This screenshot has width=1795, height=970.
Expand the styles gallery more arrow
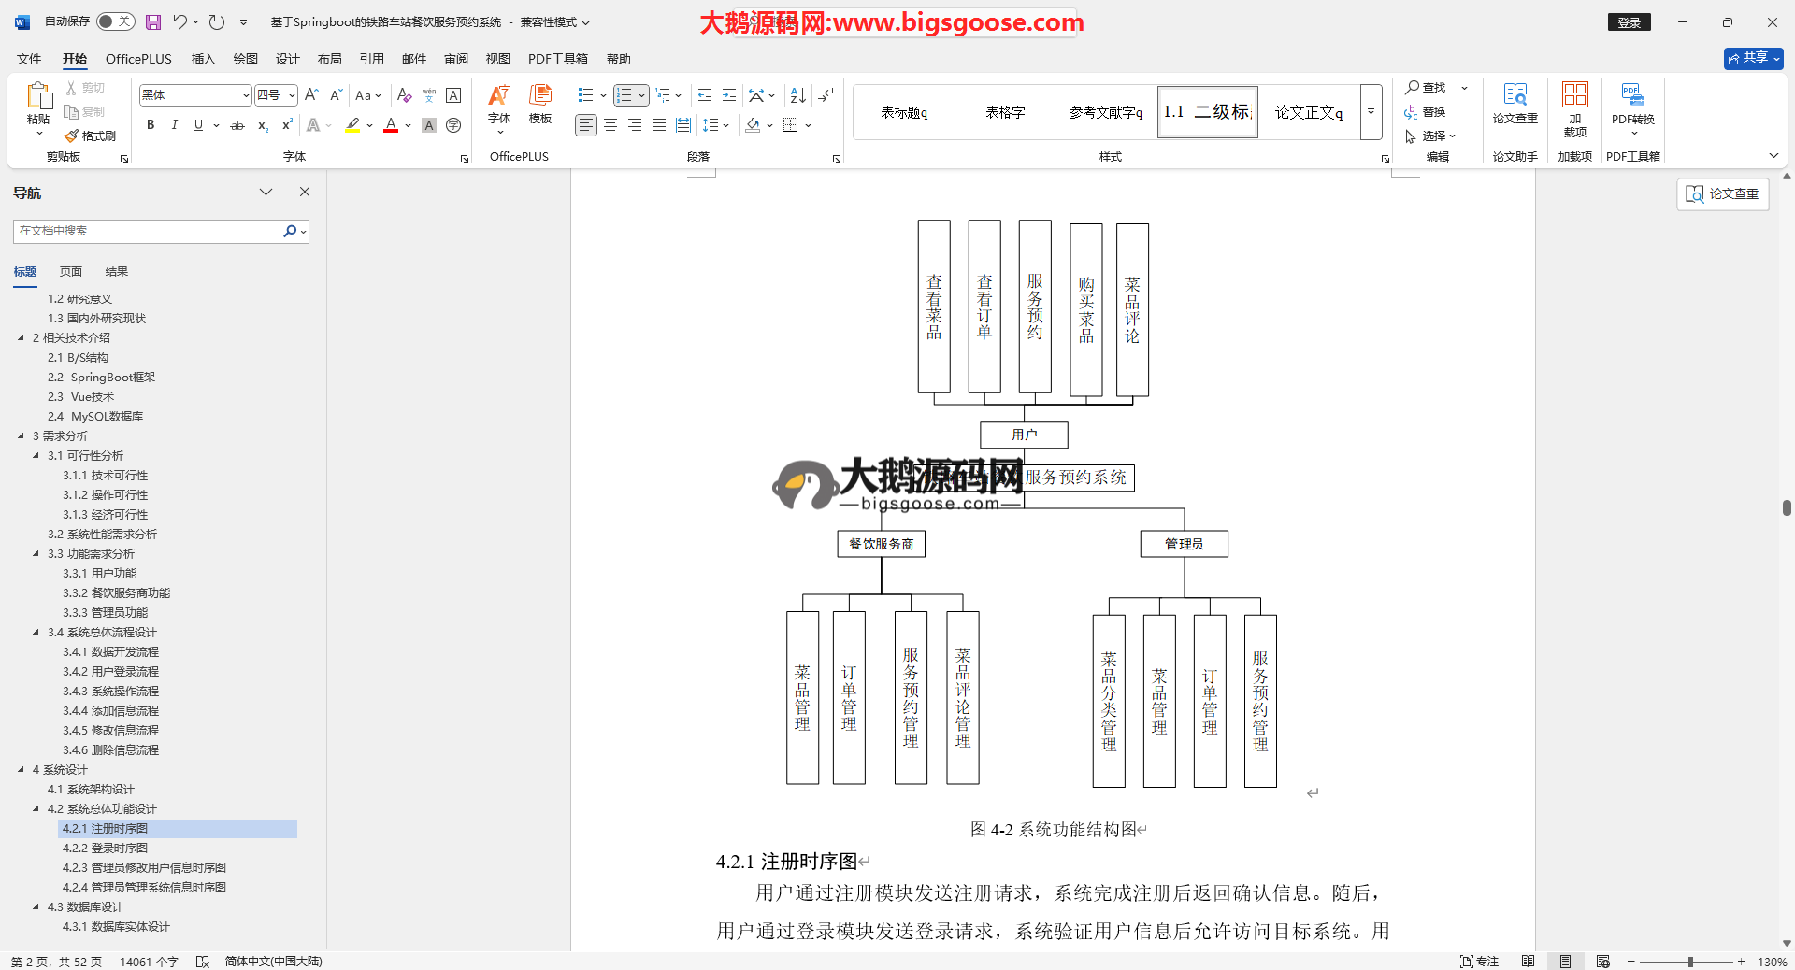click(1371, 112)
